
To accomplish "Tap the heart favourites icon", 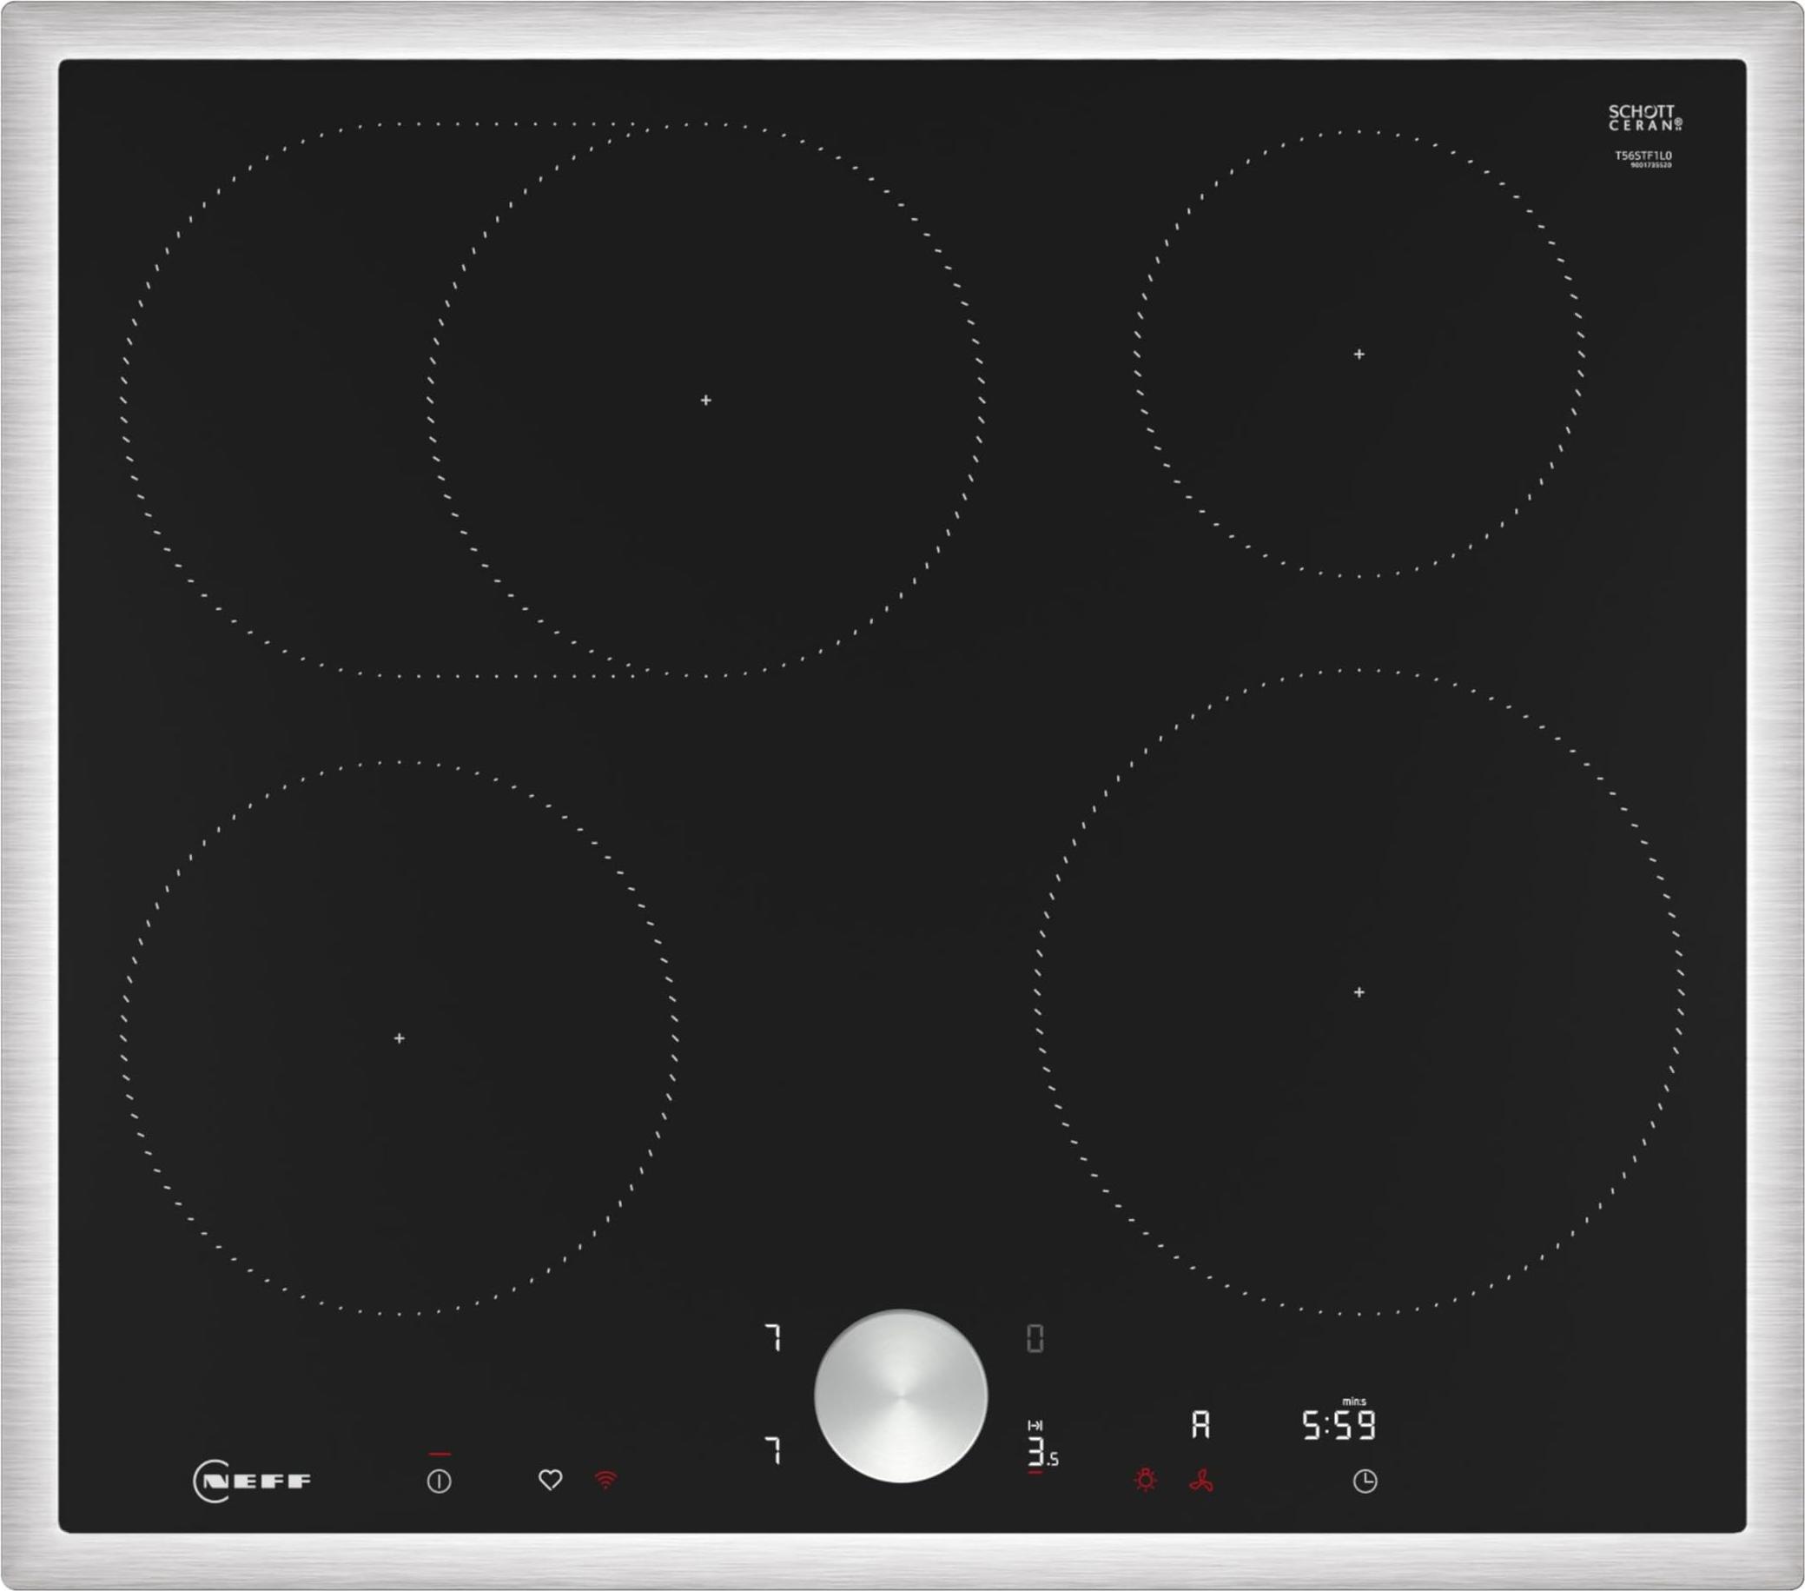I will tap(550, 1480).
